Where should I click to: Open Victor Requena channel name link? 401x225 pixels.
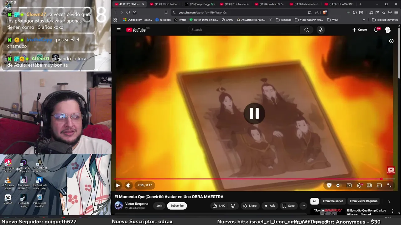pos(137,204)
